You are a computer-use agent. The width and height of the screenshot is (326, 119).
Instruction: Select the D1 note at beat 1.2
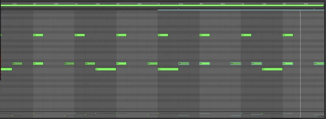38,64
